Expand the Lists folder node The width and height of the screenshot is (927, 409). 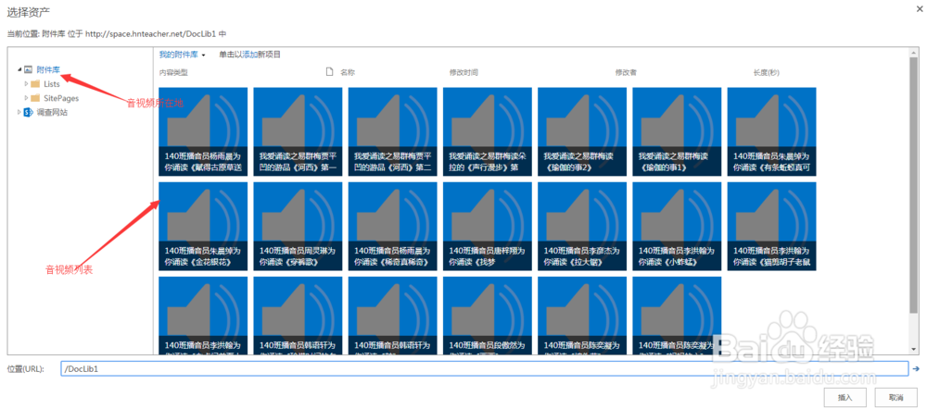tap(26, 84)
